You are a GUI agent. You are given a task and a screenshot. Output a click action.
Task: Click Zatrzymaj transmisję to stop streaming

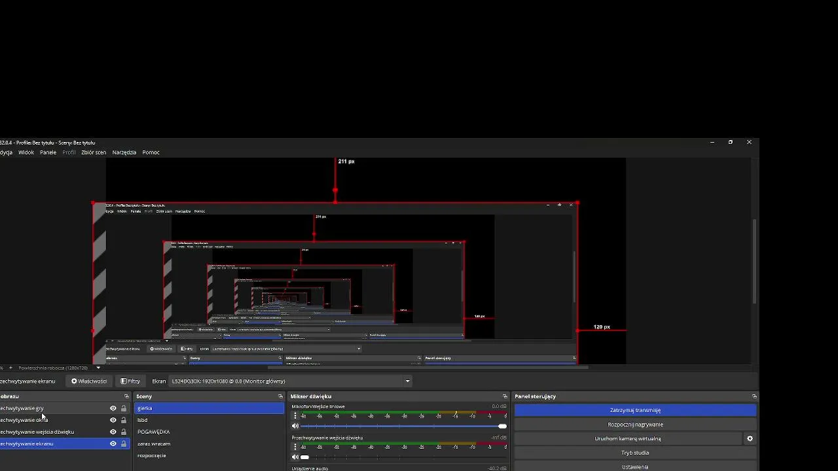635,410
